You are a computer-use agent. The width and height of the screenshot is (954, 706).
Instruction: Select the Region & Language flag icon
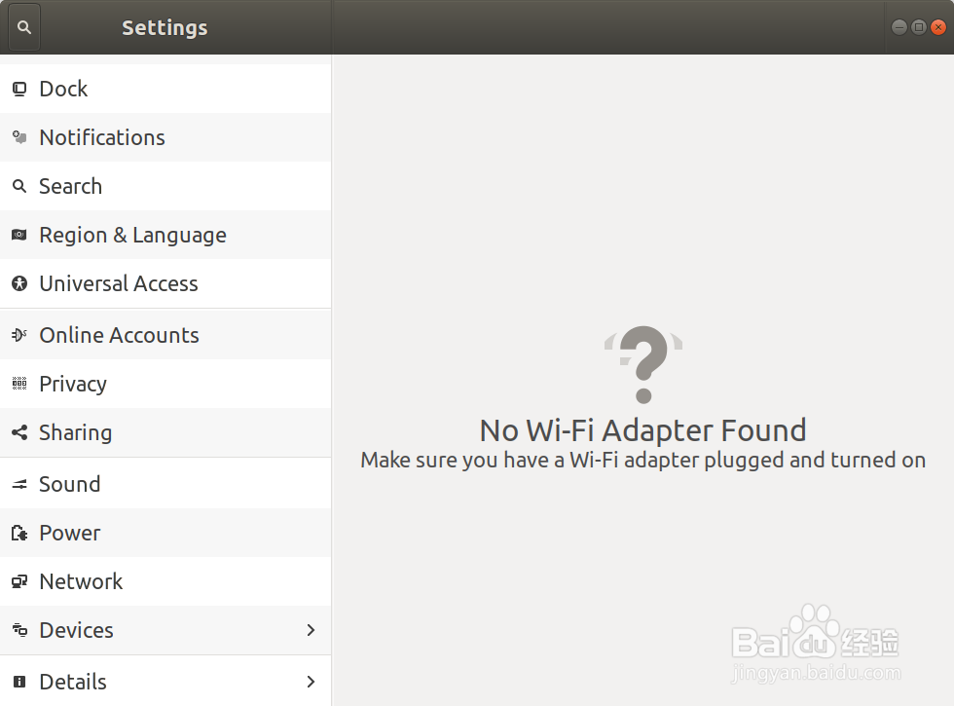point(19,235)
